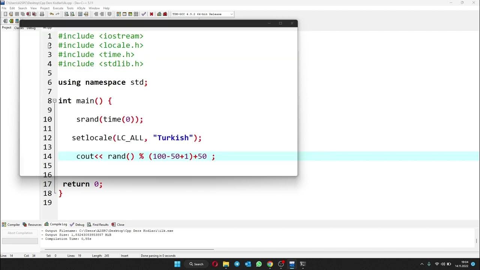The width and height of the screenshot is (480, 270).
Task: Click the New file toolbar icon
Action: click(5, 14)
